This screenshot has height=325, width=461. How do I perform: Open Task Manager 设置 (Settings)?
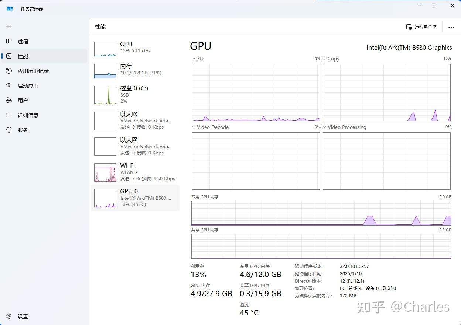click(x=23, y=316)
